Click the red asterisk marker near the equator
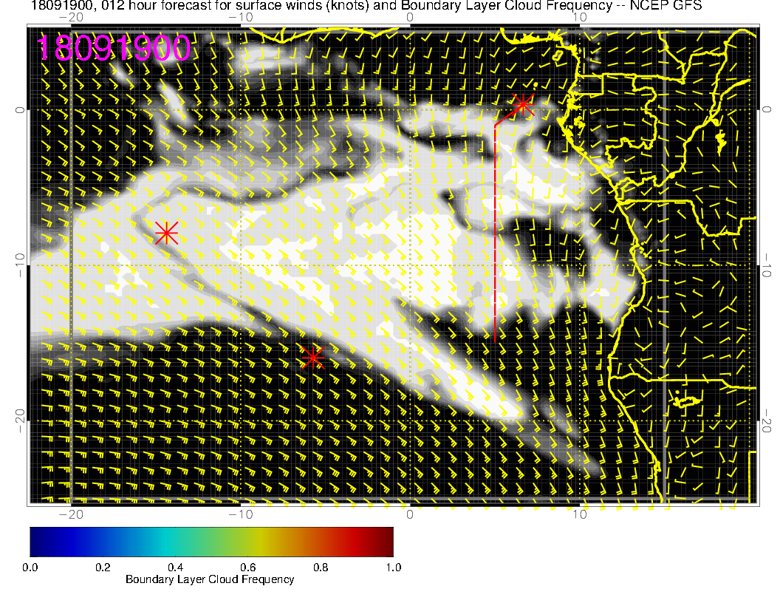This screenshot has width=780, height=603. [523, 104]
